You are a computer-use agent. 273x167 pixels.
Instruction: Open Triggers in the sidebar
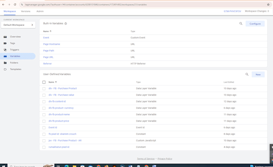coord(14,50)
